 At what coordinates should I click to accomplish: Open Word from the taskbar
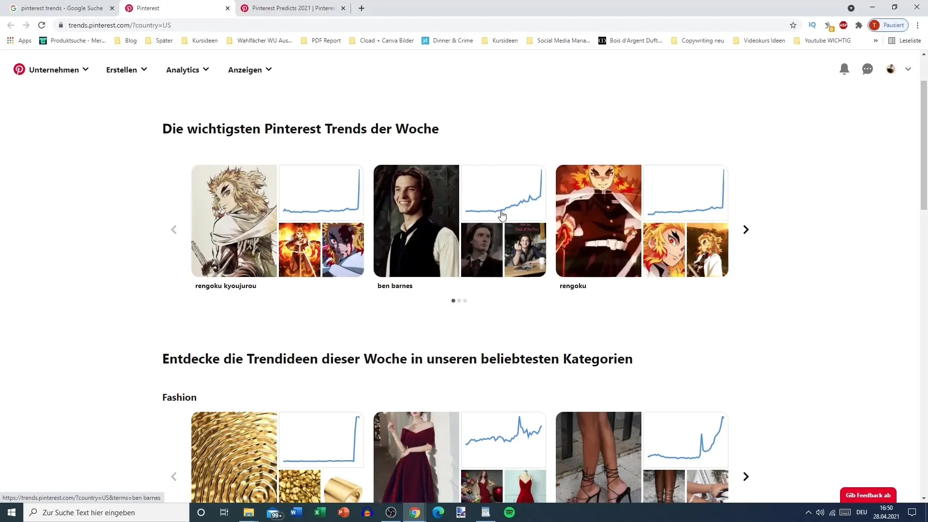296,512
